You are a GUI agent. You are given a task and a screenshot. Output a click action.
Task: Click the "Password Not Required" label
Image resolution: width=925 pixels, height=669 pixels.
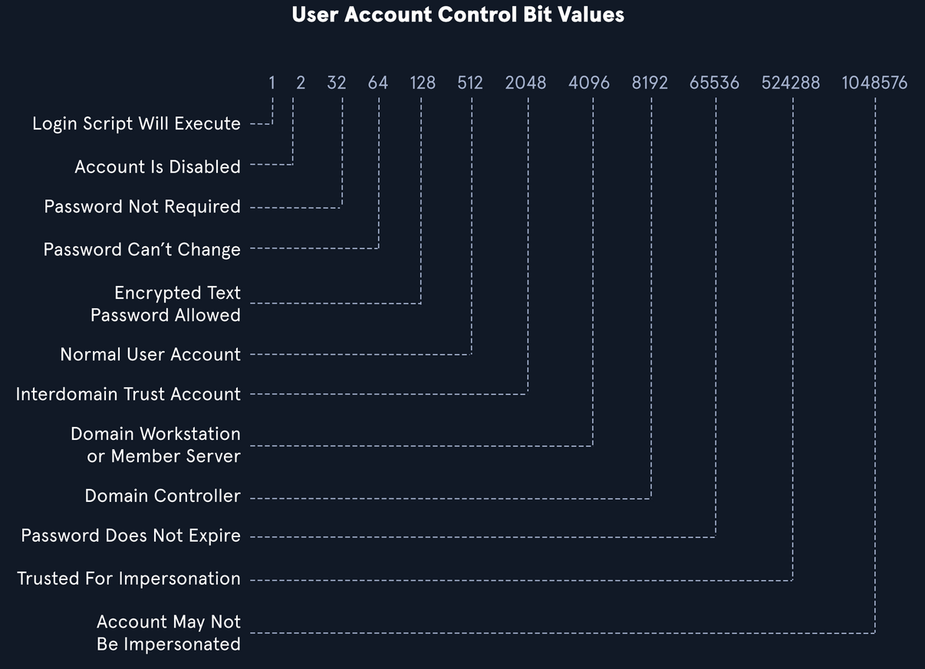pos(142,207)
